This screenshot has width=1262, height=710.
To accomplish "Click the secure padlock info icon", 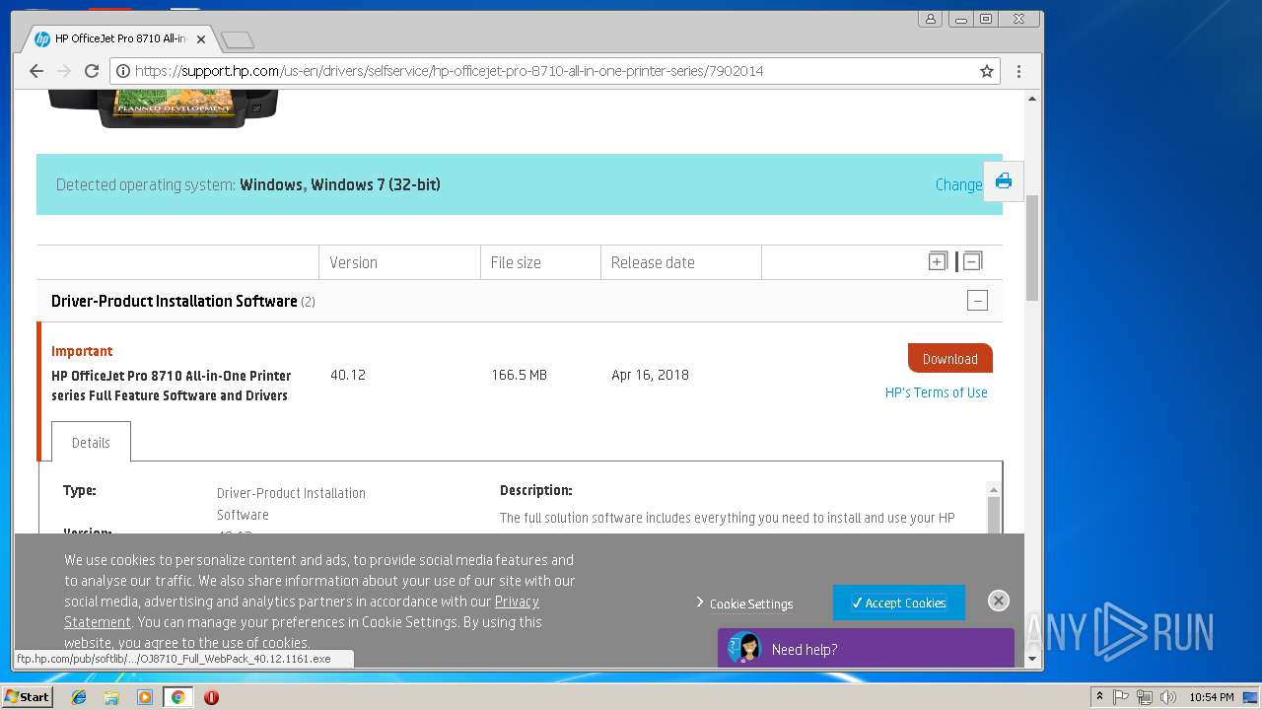I will (122, 71).
